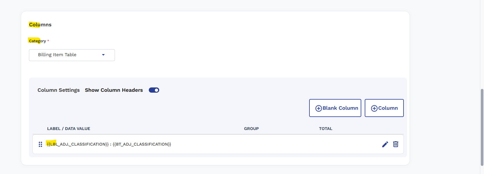
Task: Click the pencil edit icon on classification row
Action: pos(385,144)
